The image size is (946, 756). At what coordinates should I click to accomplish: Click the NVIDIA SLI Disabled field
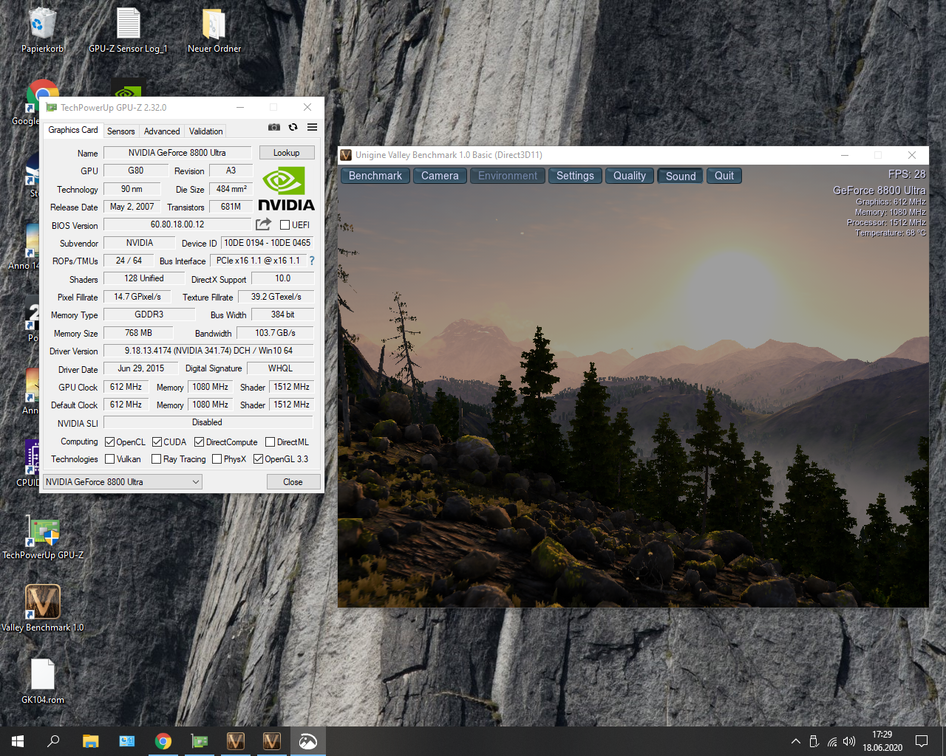tap(208, 422)
